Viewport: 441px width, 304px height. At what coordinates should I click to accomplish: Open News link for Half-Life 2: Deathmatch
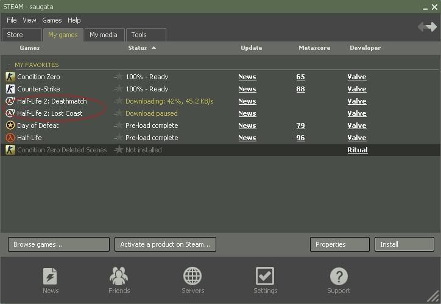click(x=247, y=101)
